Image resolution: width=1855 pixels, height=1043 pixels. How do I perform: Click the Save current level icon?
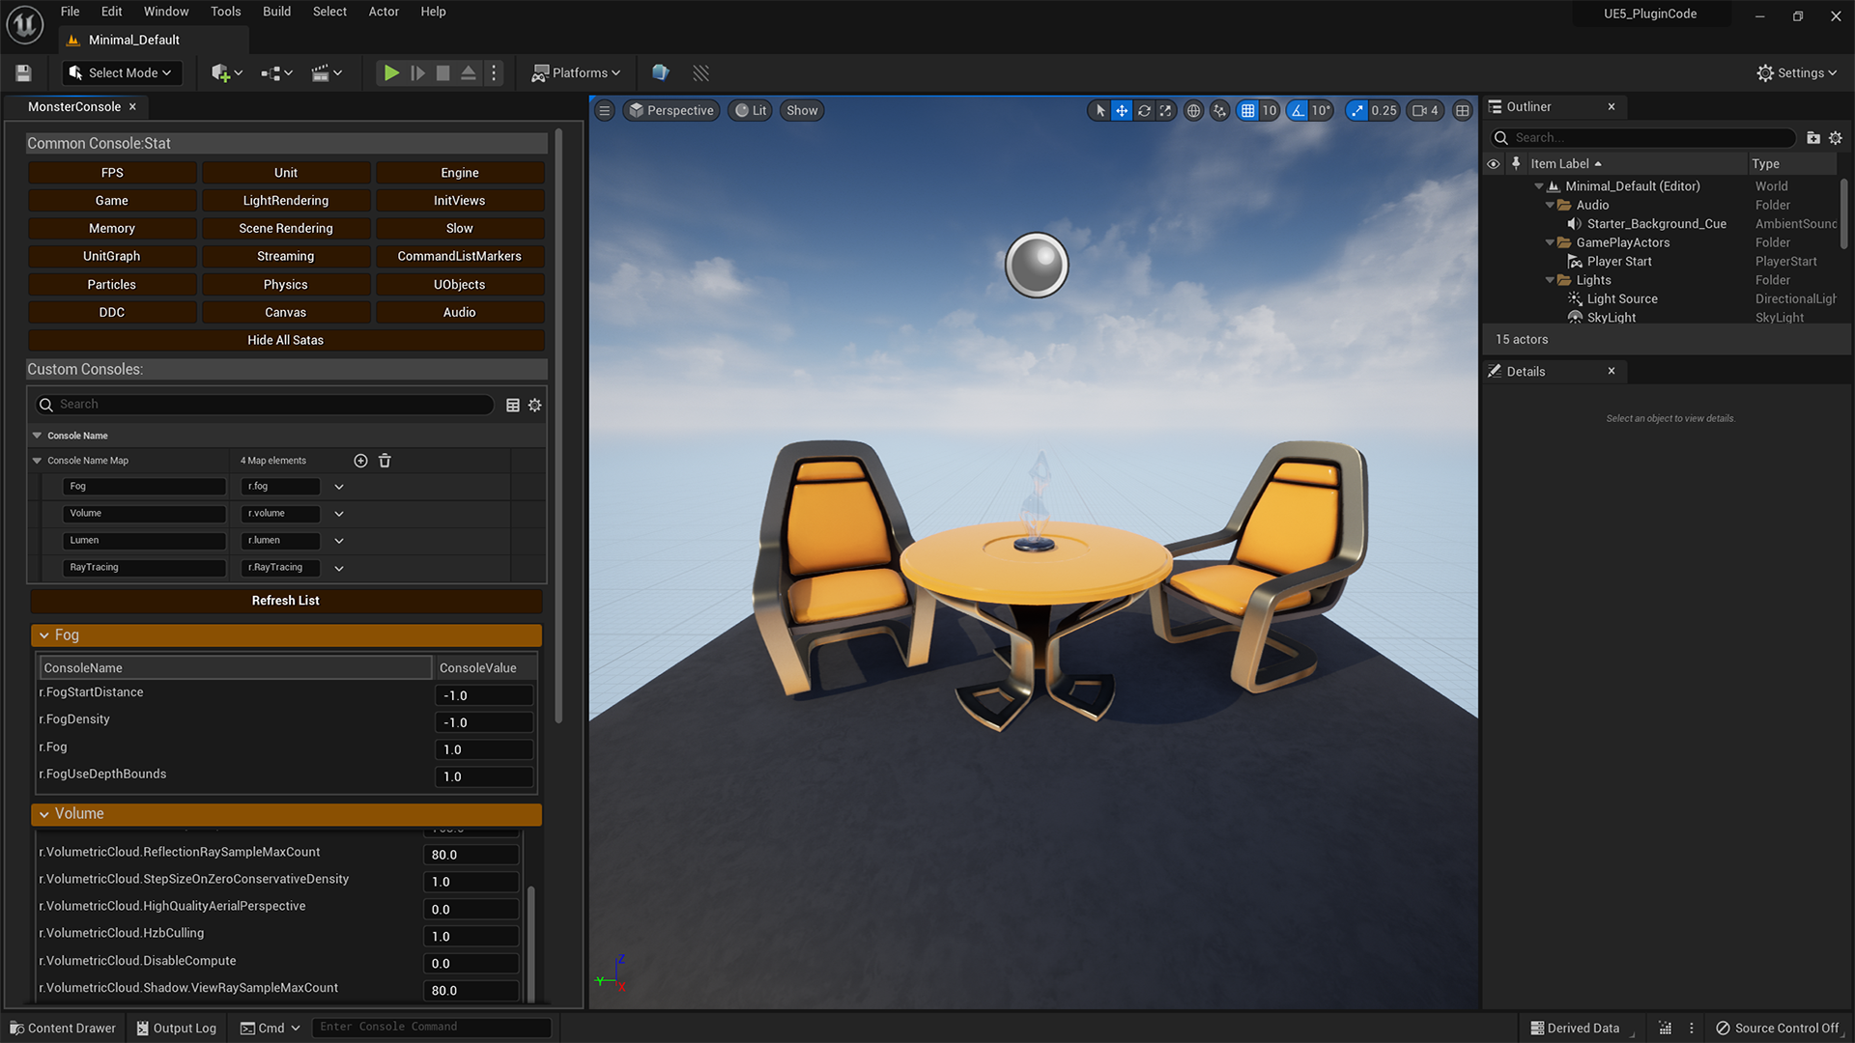click(24, 72)
